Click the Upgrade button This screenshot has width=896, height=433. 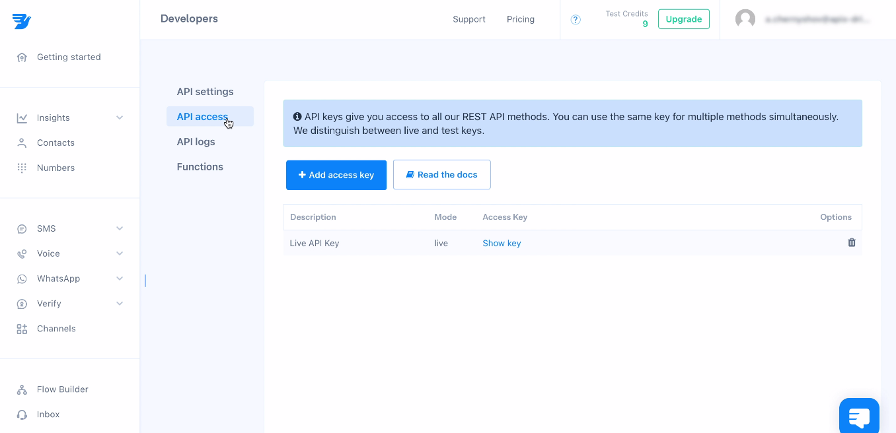[683, 19]
